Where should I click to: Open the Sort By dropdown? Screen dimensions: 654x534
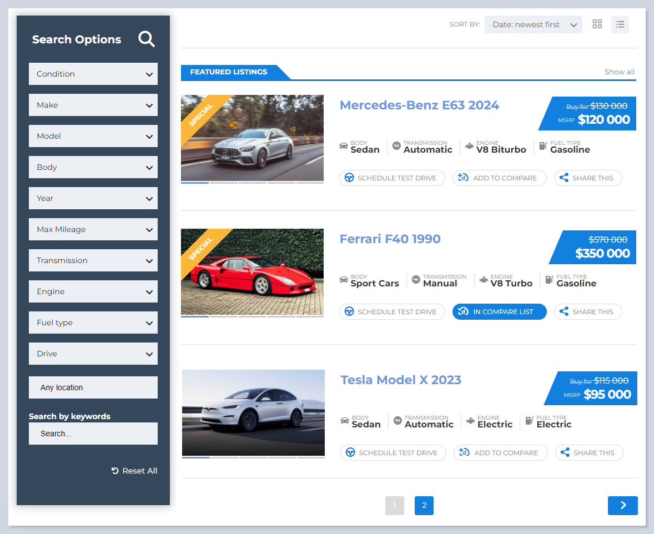tap(533, 24)
